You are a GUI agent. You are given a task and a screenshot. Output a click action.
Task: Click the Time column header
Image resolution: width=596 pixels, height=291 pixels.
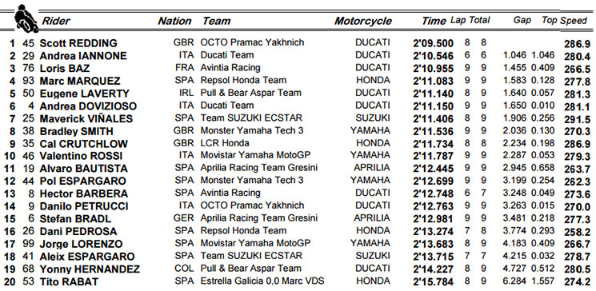point(434,21)
